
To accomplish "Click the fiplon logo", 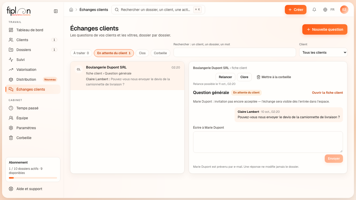I will (x=19, y=11).
